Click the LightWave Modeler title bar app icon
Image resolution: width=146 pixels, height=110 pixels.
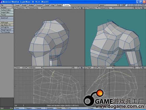coord(2,2)
